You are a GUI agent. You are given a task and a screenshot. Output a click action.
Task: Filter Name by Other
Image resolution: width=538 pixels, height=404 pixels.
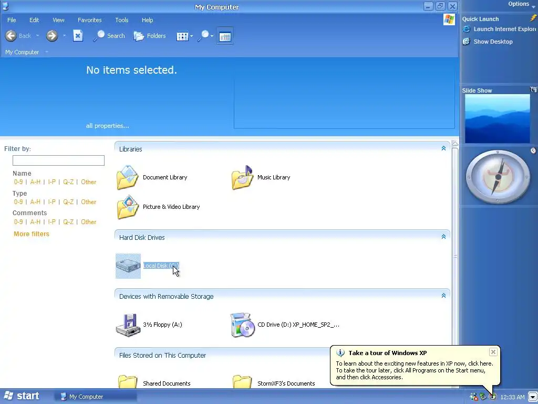(88, 182)
